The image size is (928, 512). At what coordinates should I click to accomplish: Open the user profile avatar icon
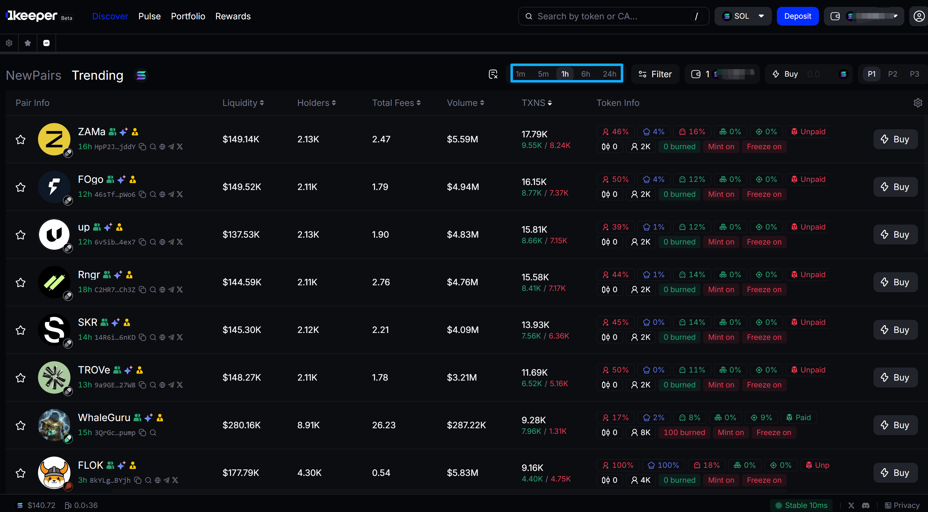point(919,16)
